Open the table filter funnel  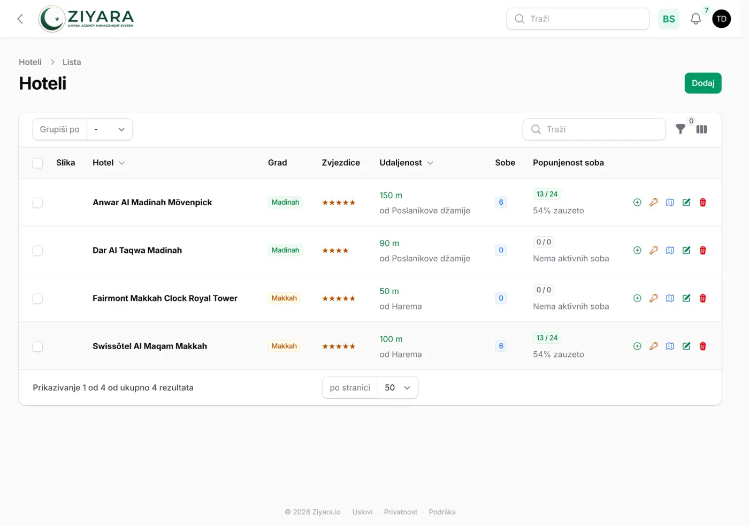tap(681, 129)
